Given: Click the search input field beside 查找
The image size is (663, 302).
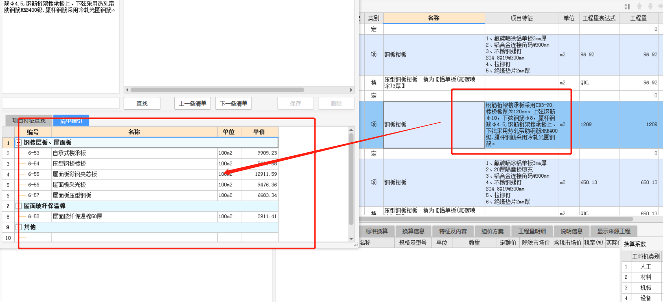Looking at the screenshot, I should (61, 103).
